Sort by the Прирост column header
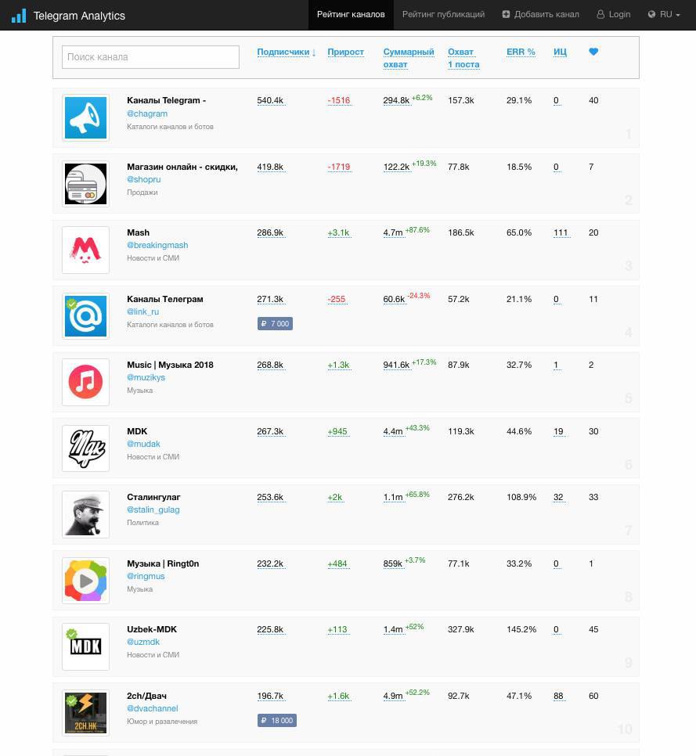696x756 pixels. [x=345, y=52]
